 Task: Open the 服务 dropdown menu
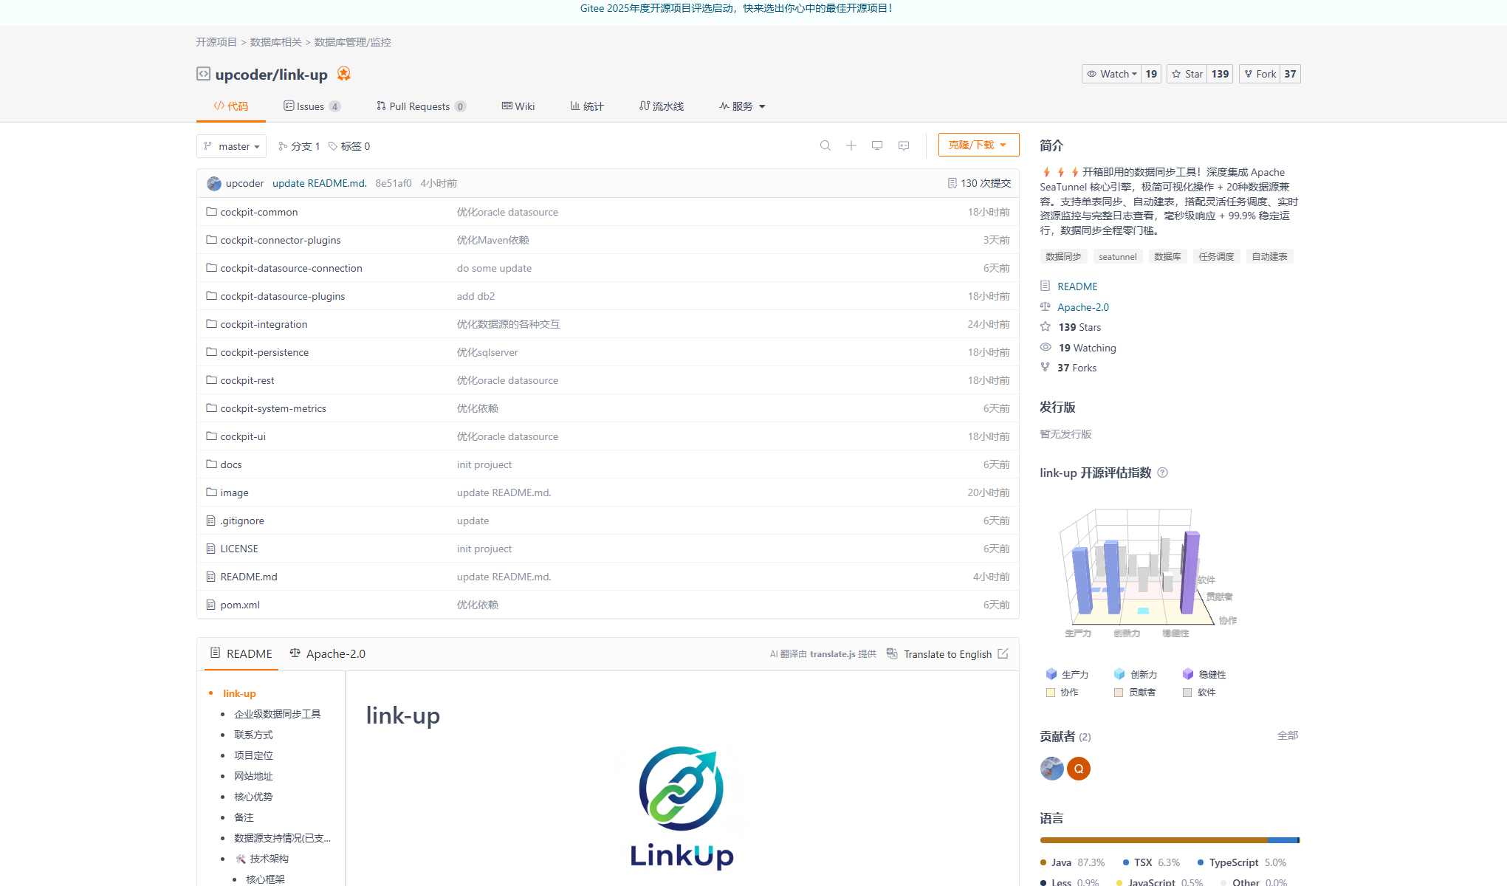741,106
